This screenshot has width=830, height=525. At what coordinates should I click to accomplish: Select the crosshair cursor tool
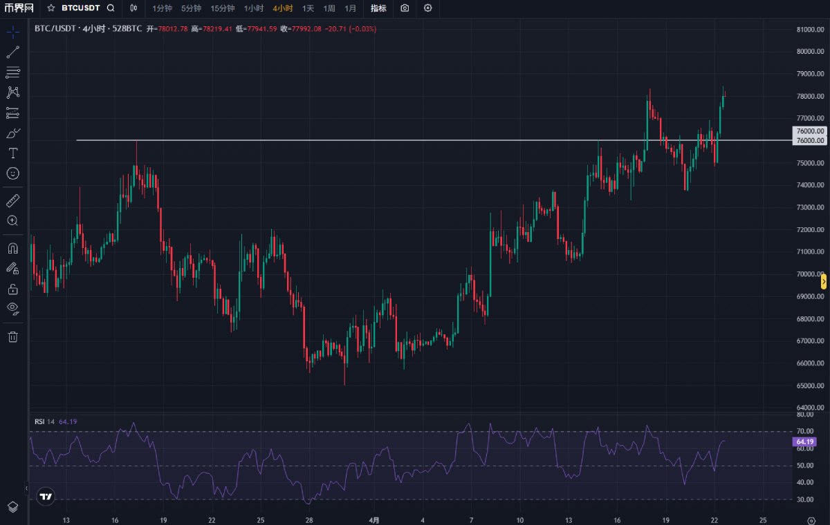click(12, 32)
